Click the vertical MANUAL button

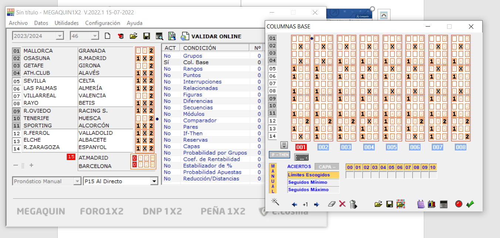(273, 179)
